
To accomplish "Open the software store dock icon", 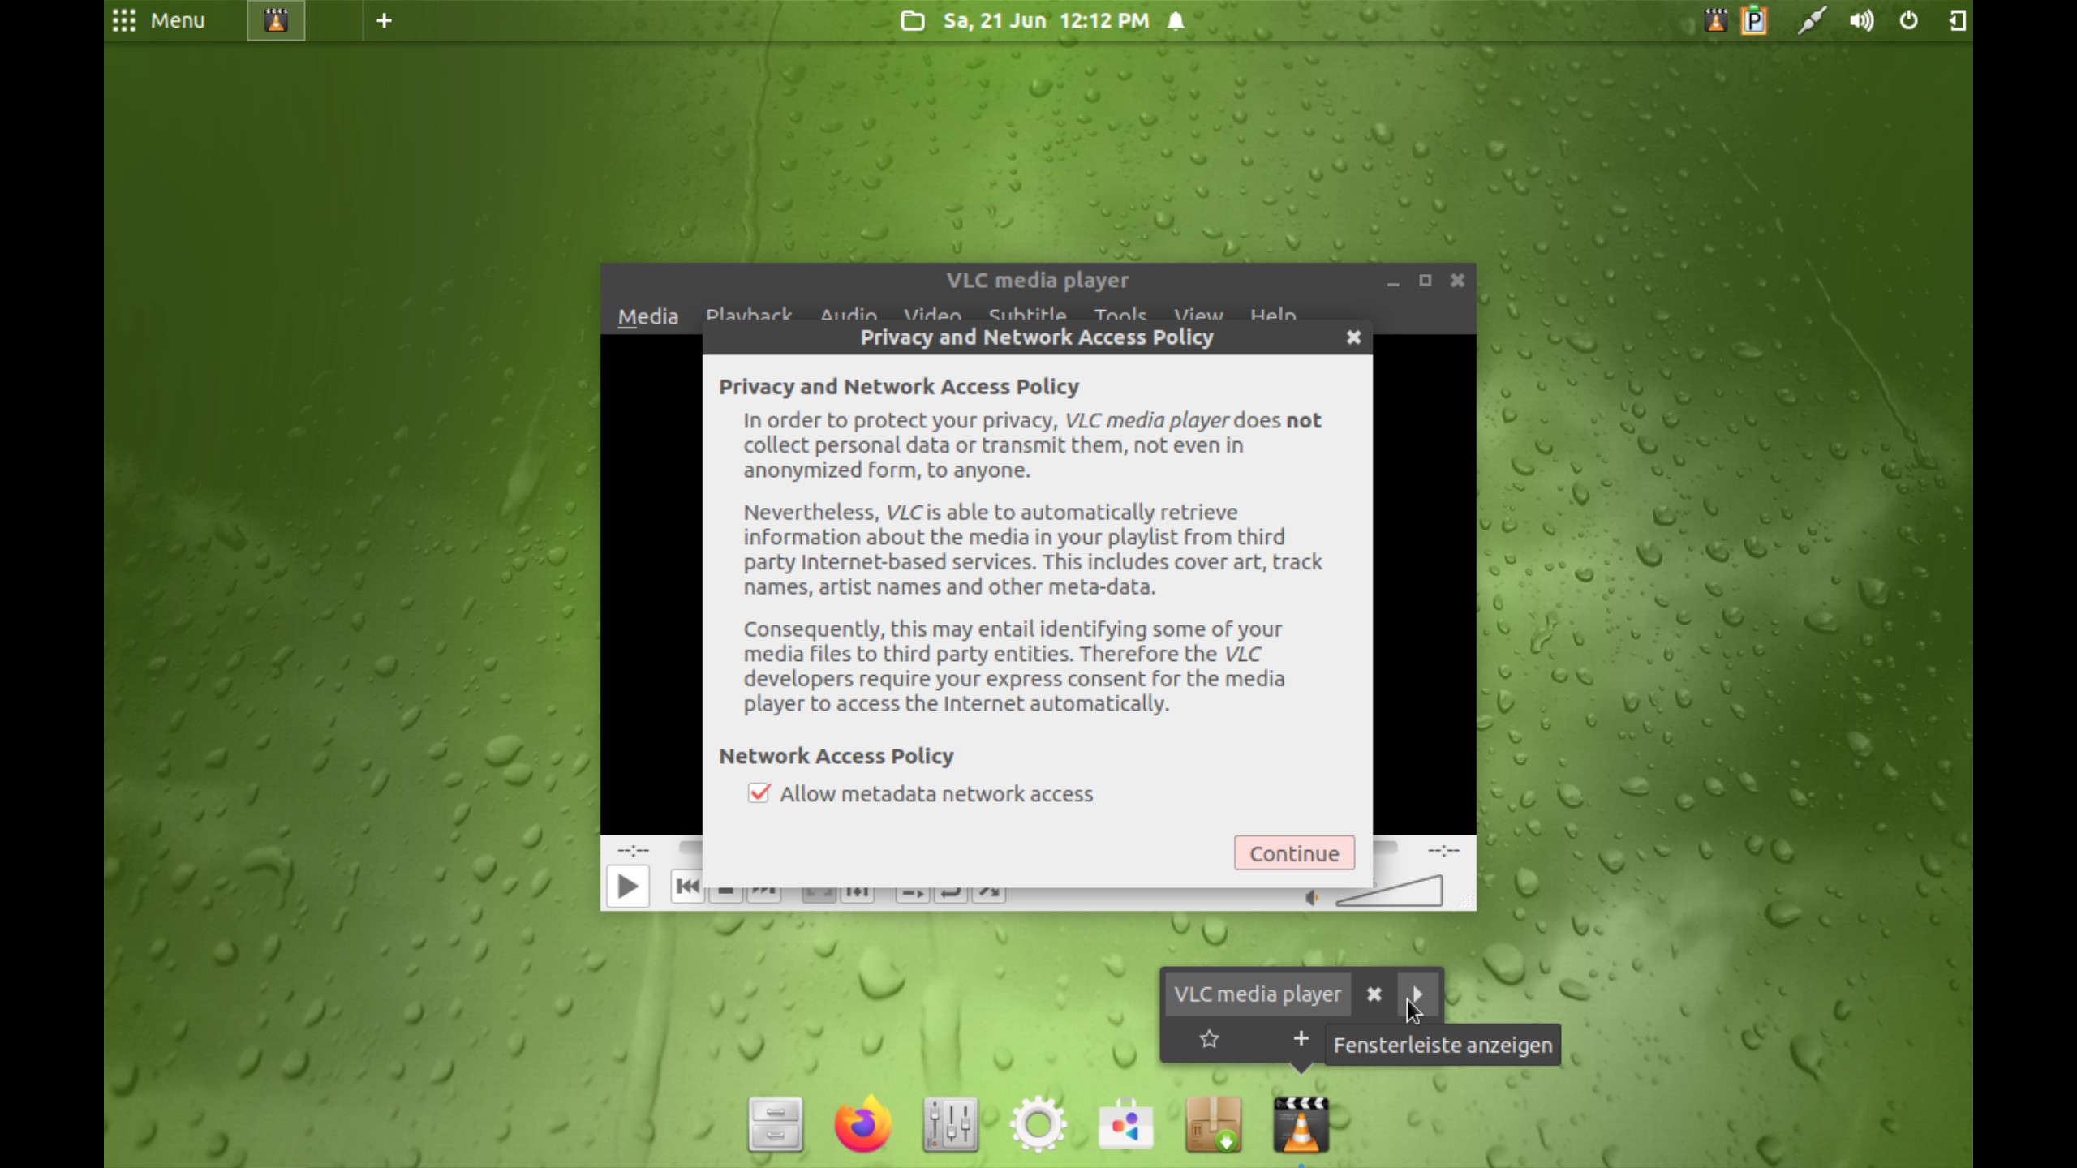I will coord(1125,1124).
